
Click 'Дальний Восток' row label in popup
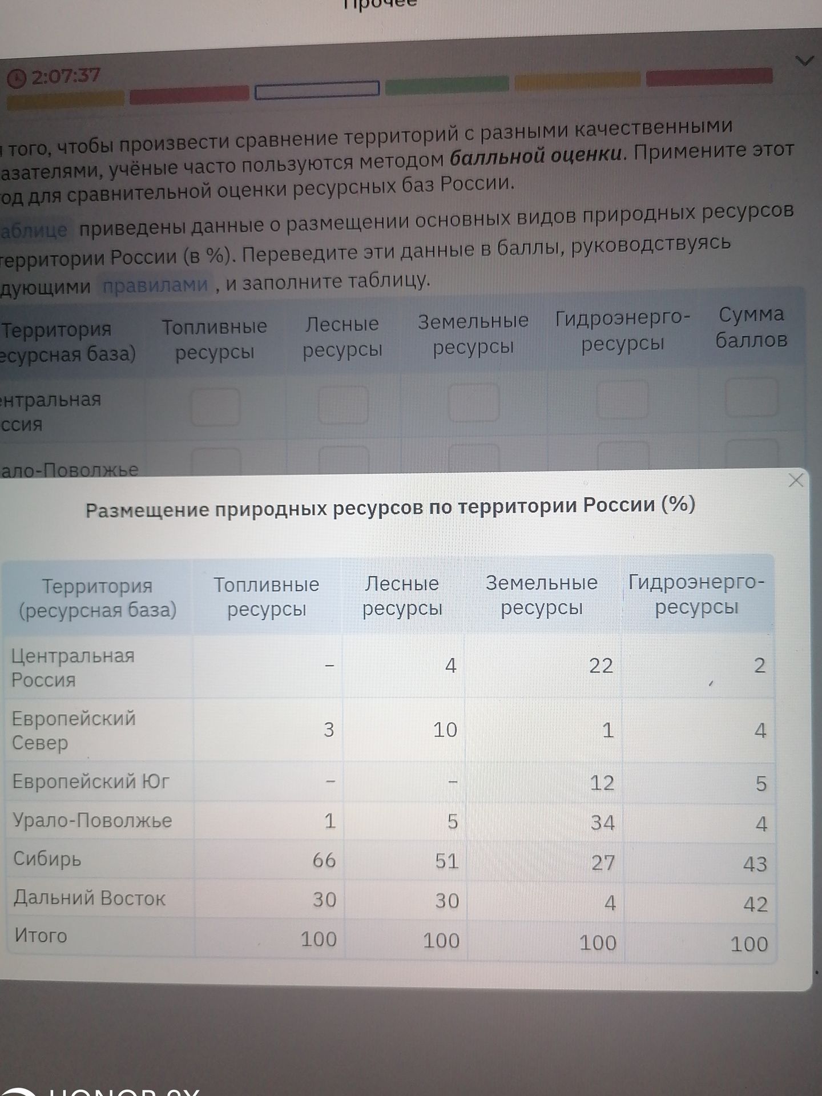(89, 898)
